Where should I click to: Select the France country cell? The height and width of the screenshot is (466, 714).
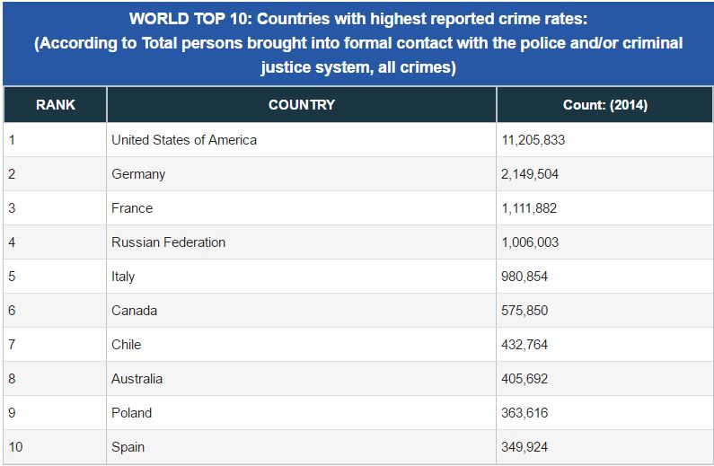click(302, 208)
